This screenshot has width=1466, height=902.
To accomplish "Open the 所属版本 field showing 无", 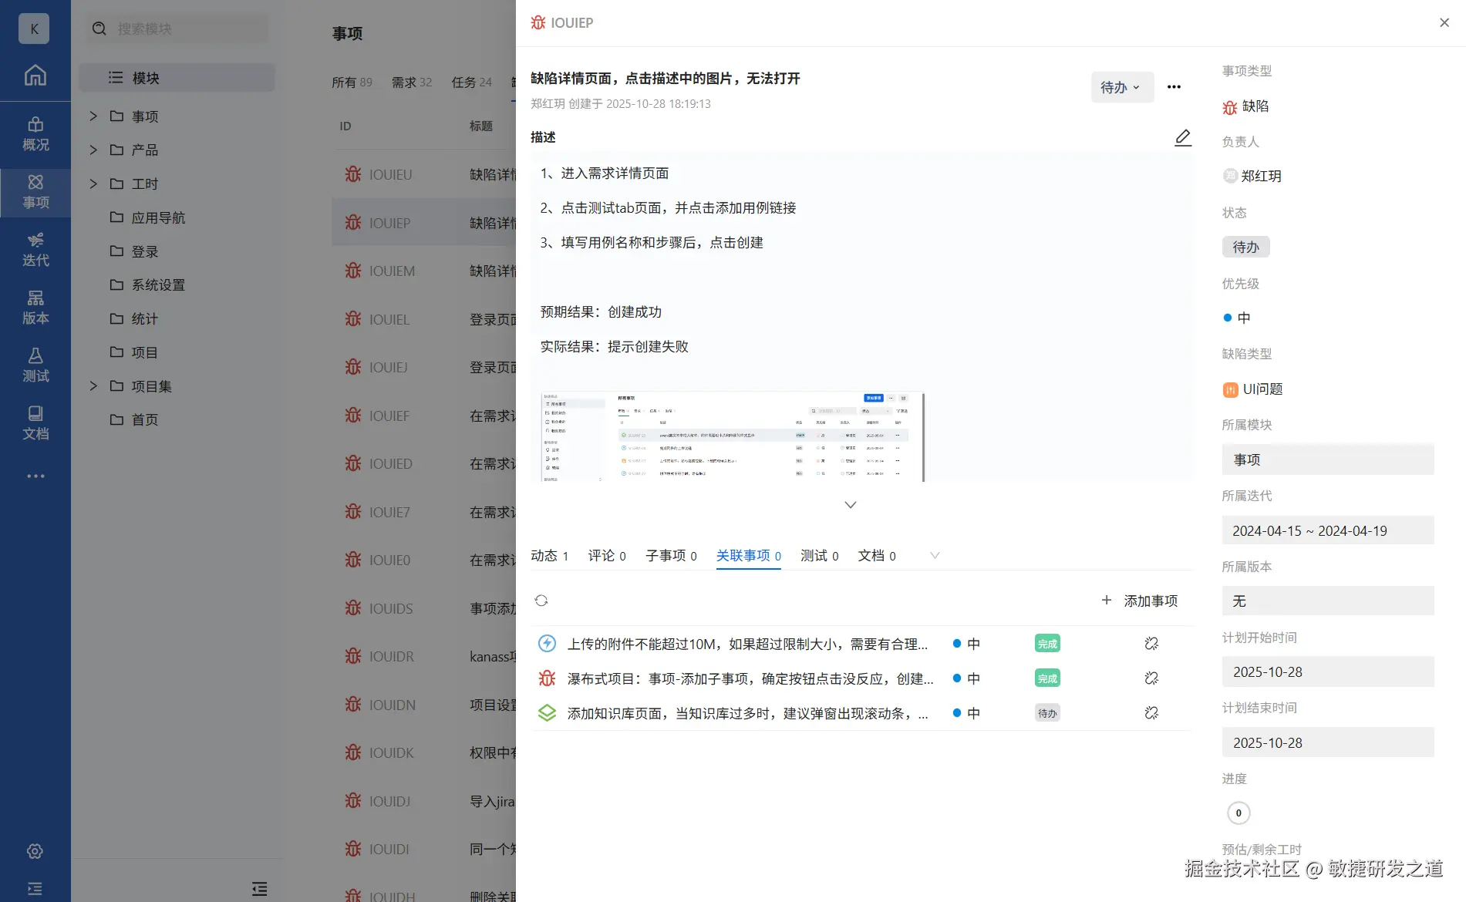I will (1328, 601).
